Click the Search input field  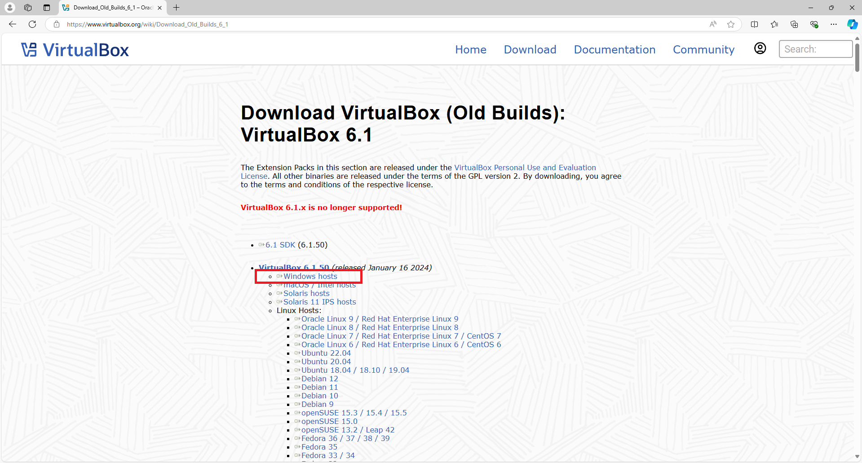click(815, 49)
